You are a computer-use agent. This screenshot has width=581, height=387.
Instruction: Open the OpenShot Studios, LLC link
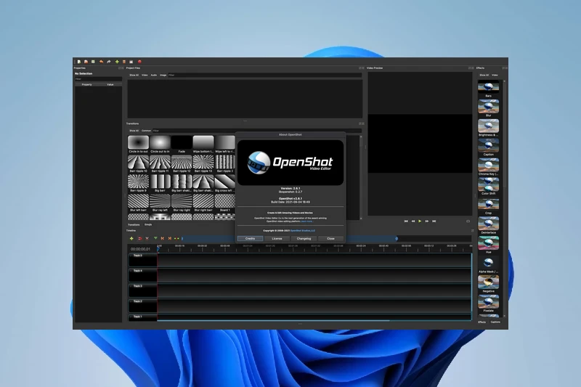[x=303, y=230]
